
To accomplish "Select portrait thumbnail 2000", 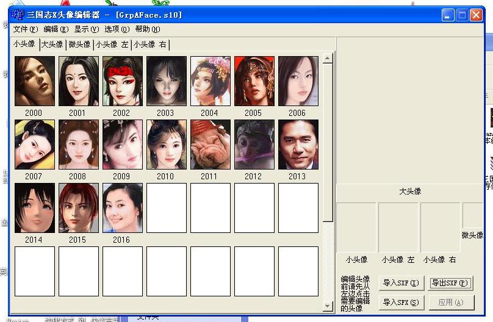I will 34,81.
